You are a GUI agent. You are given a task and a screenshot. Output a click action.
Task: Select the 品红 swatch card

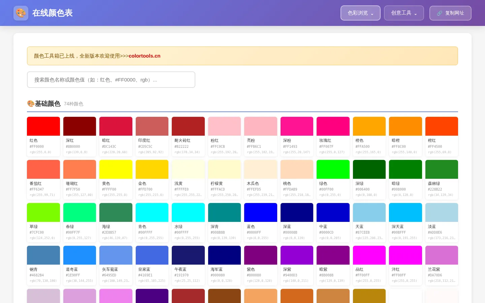coord(369,266)
